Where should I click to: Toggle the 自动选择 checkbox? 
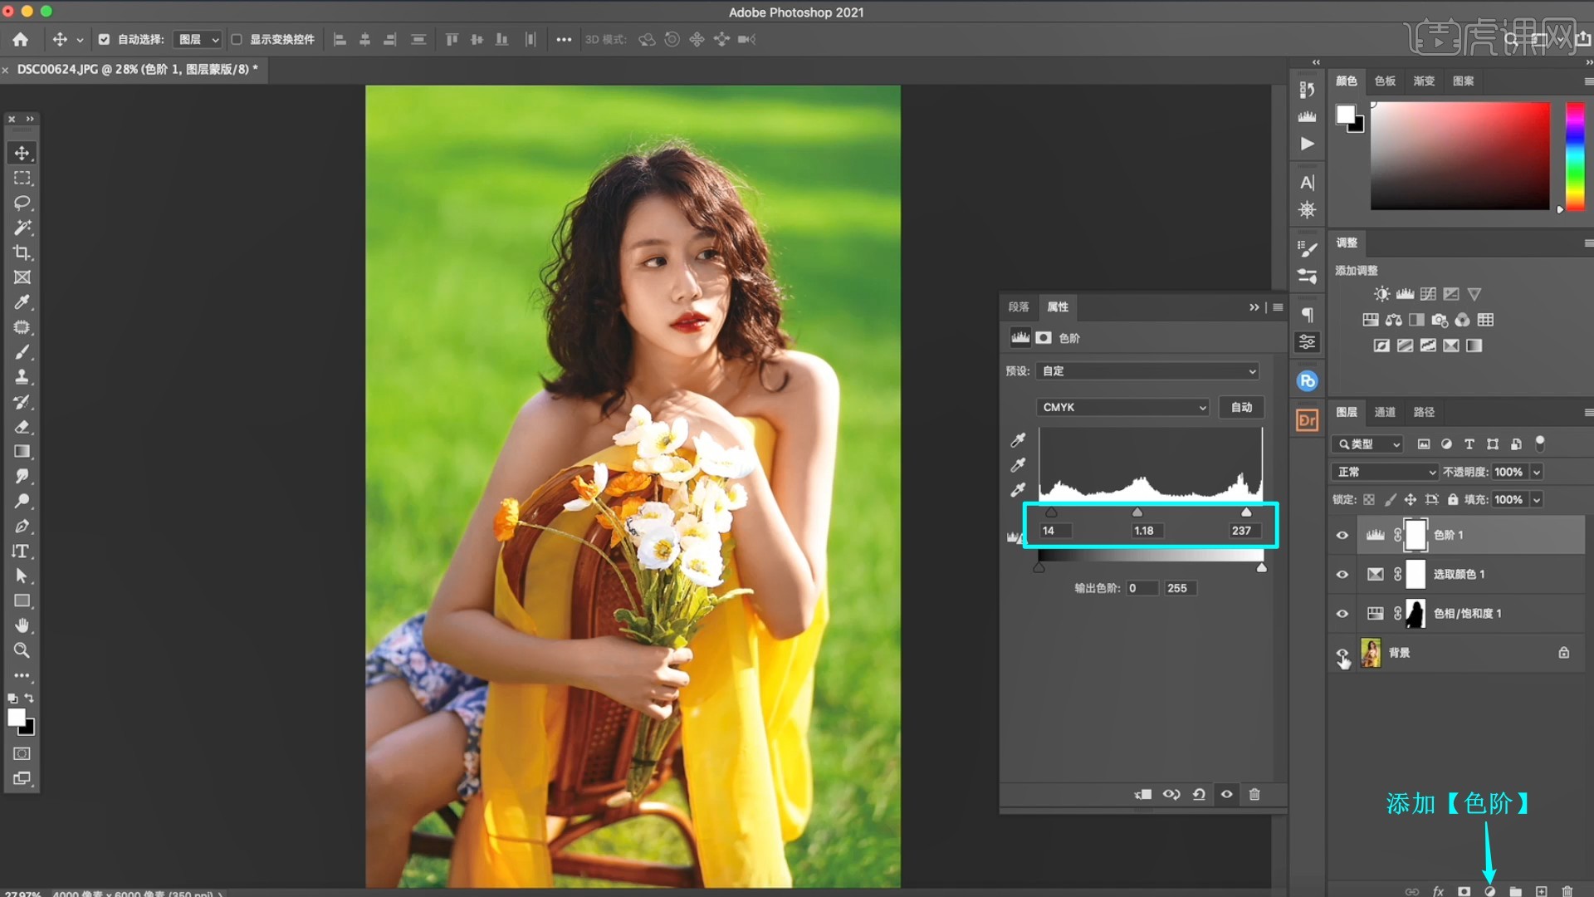[104, 39]
